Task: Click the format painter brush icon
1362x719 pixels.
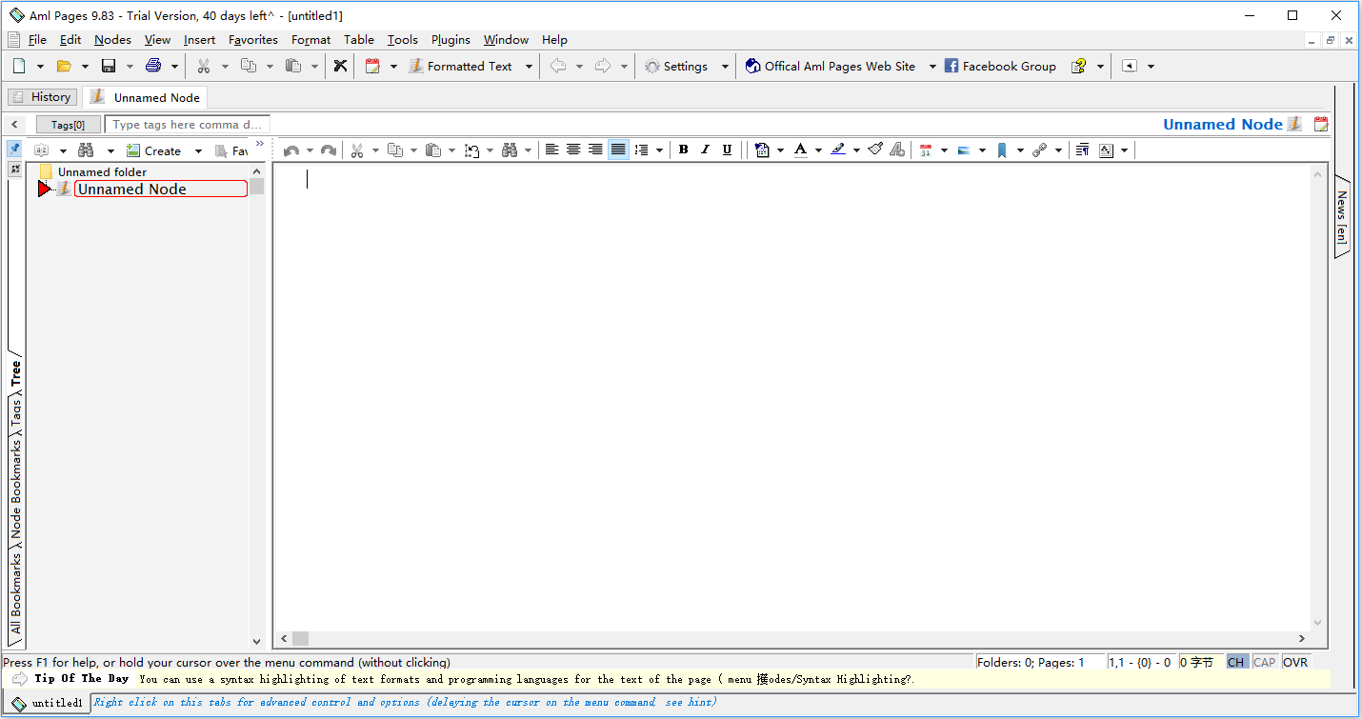Action: click(875, 150)
